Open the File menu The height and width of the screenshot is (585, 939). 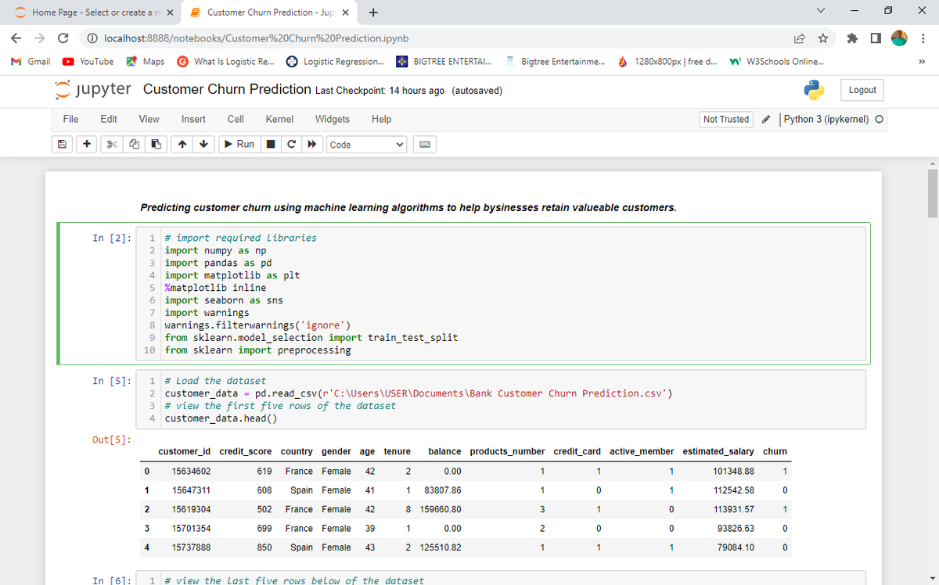tap(70, 120)
